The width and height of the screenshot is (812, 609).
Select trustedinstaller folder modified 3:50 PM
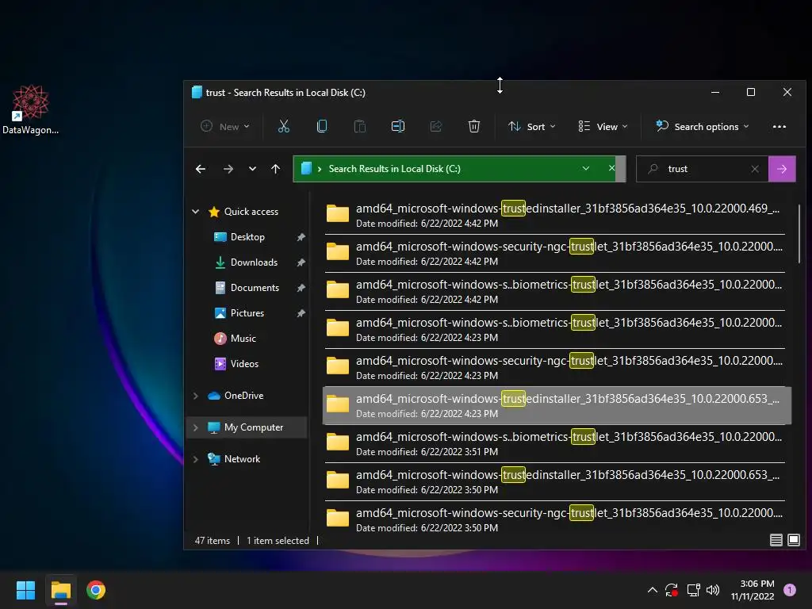(x=557, y=481)
